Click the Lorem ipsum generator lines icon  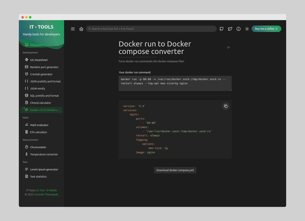coord(27,169)
